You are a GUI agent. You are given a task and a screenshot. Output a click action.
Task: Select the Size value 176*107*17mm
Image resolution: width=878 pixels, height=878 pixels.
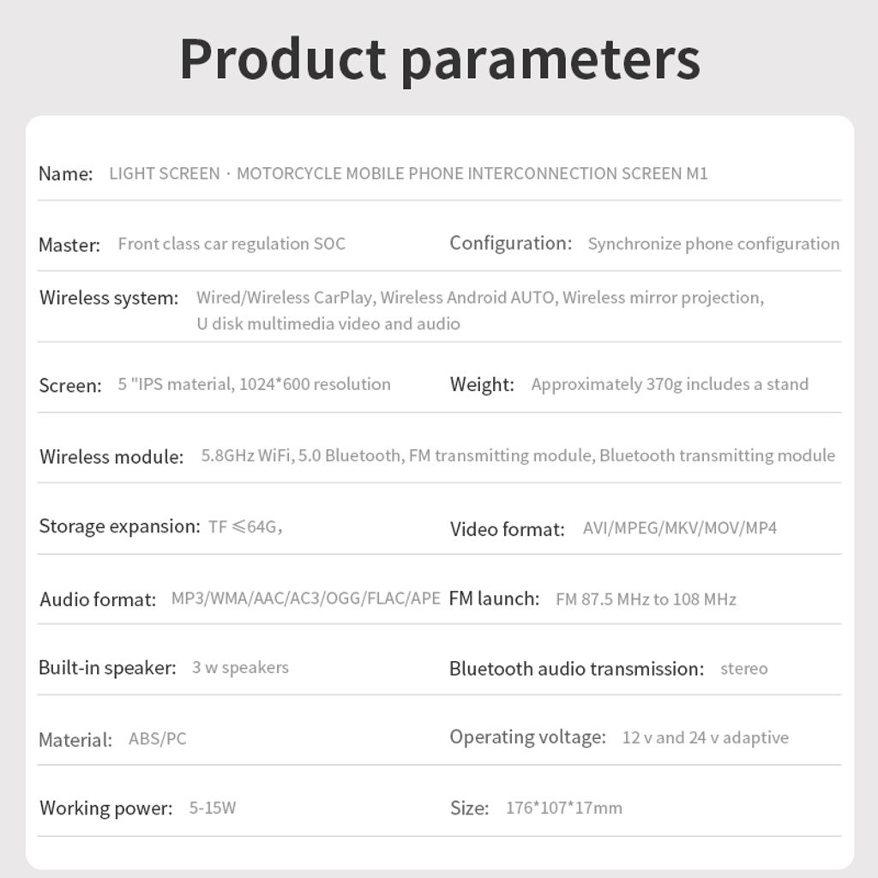click(564, 808)
